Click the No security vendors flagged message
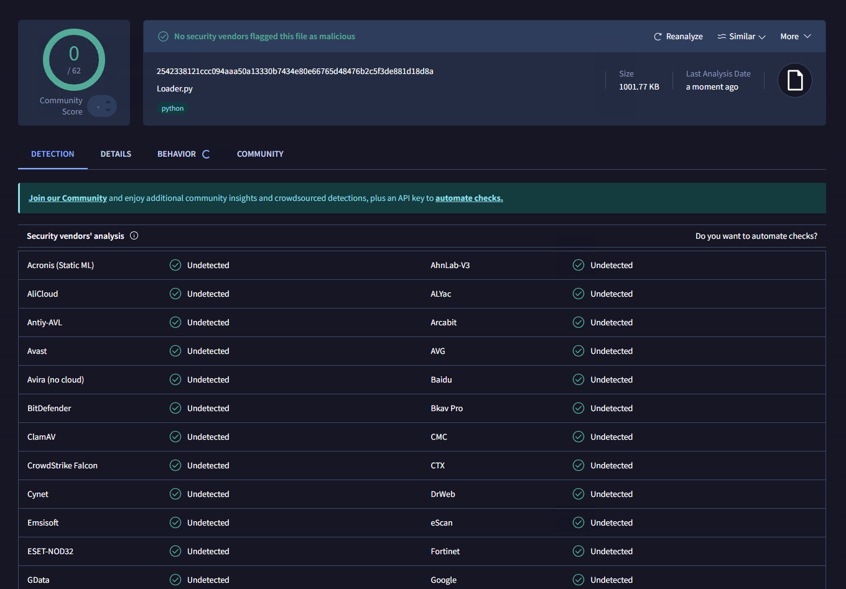The image size is (846, 589). click(x=264, y=37)
